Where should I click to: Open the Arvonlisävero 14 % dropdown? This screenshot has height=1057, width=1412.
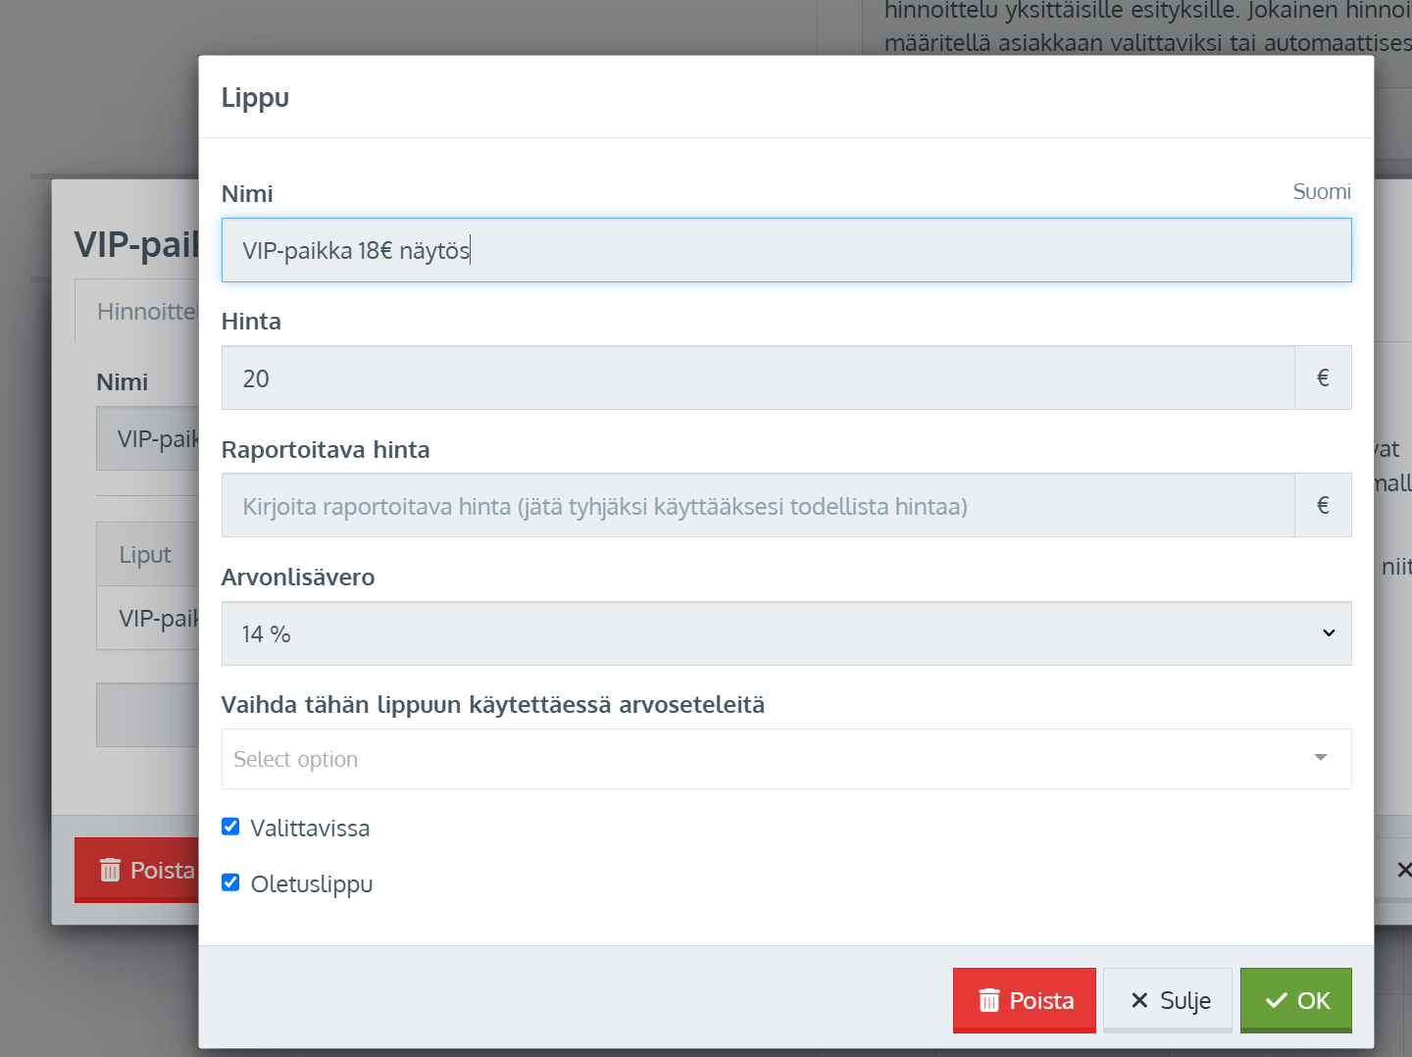(784, 633)
